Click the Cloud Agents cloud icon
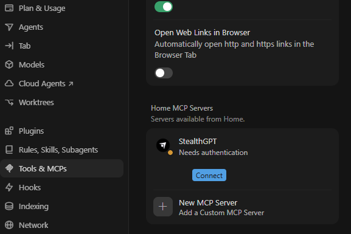 click(9, 83)
